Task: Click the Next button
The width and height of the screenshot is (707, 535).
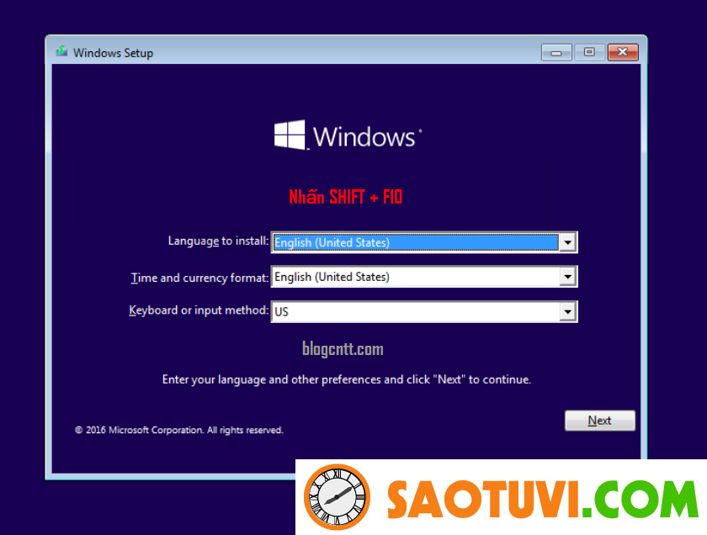Action: pos(599,421)
